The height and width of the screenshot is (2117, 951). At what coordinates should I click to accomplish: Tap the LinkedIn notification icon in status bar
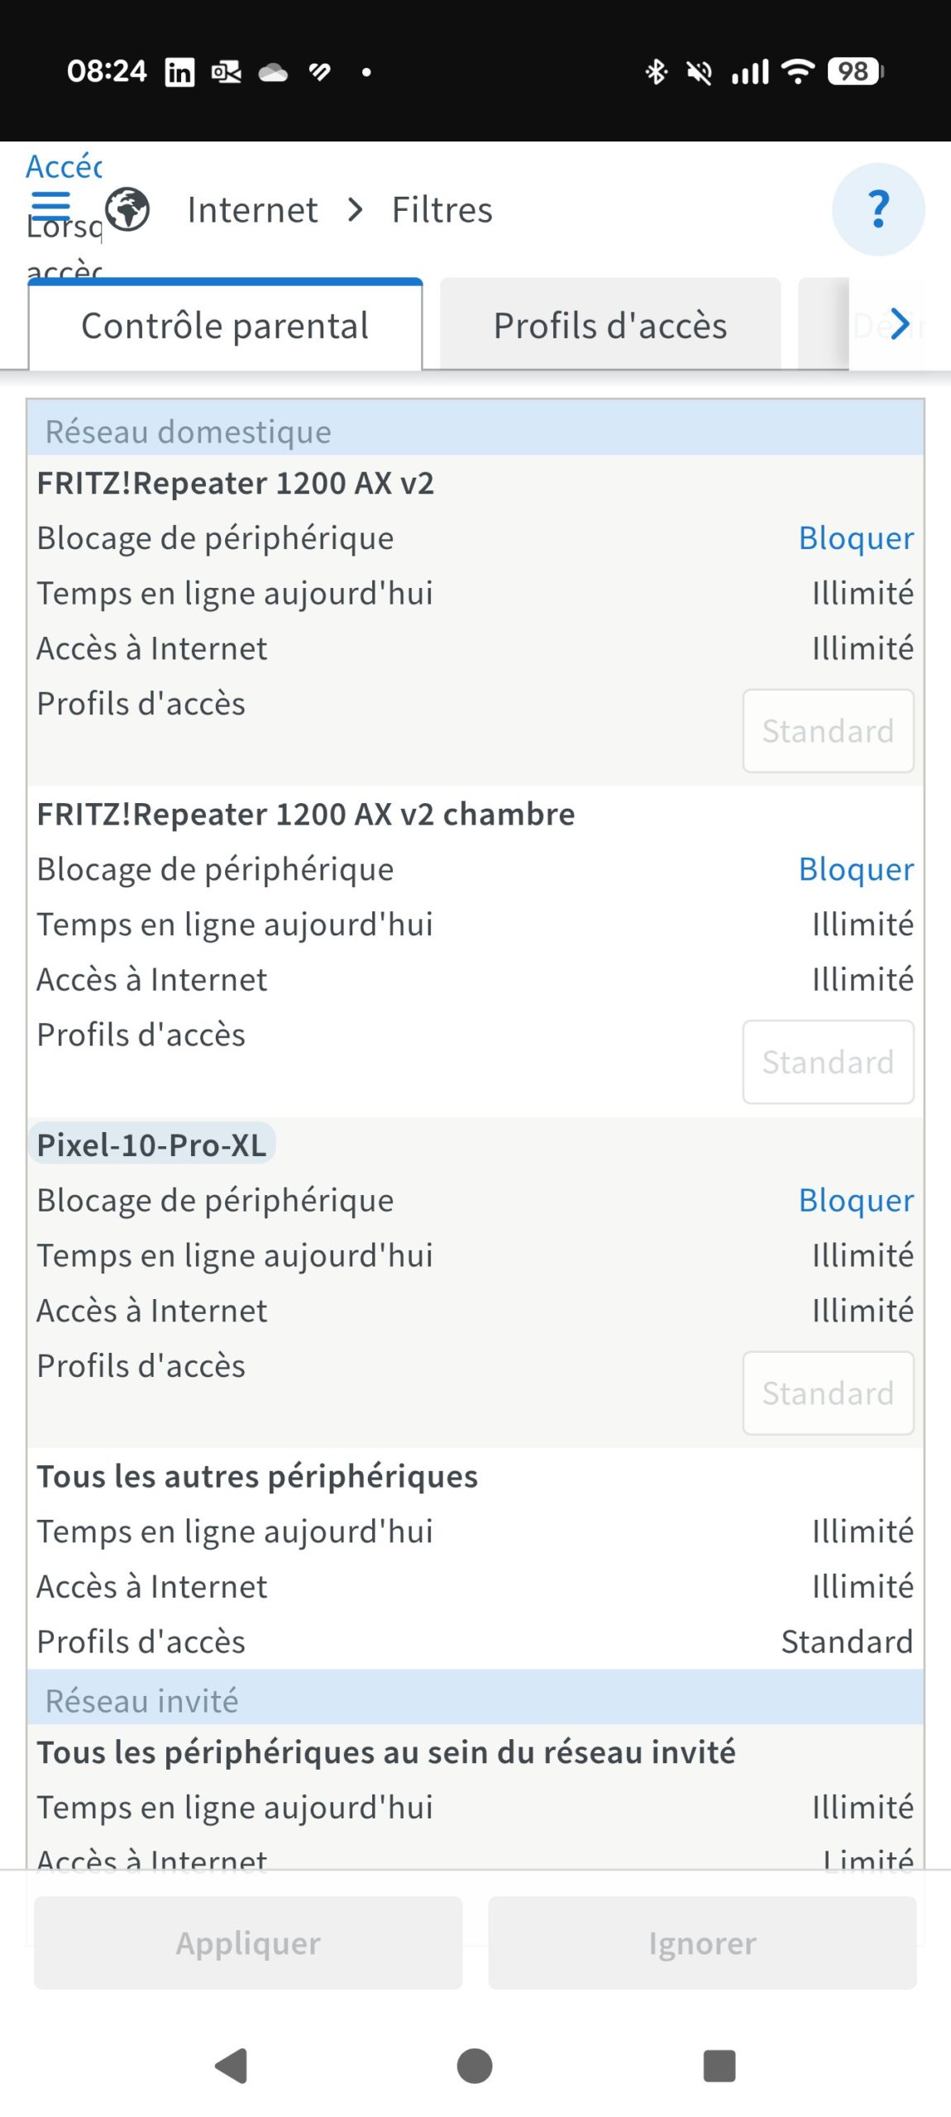(179, 73)
